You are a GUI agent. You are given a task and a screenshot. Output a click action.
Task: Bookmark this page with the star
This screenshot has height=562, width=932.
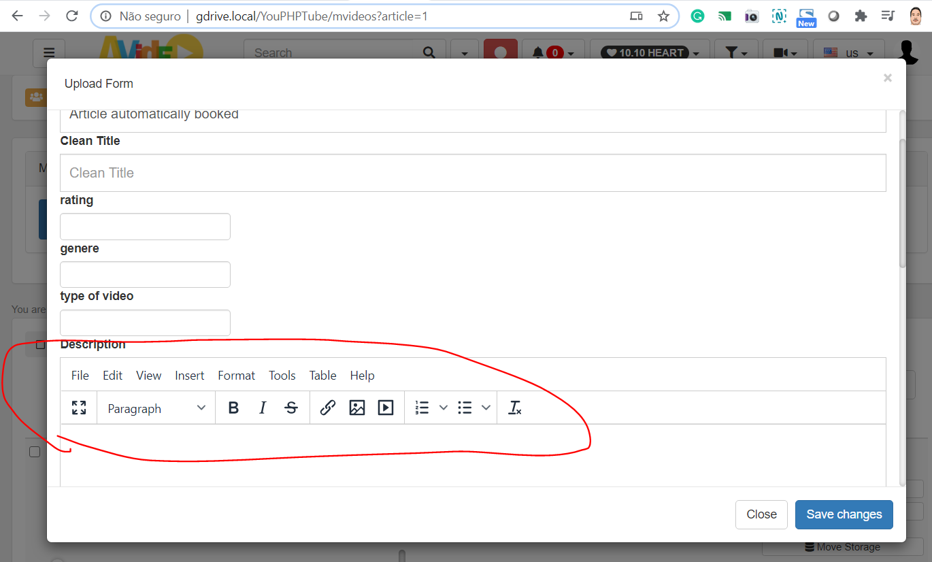[x=663, y=16]
